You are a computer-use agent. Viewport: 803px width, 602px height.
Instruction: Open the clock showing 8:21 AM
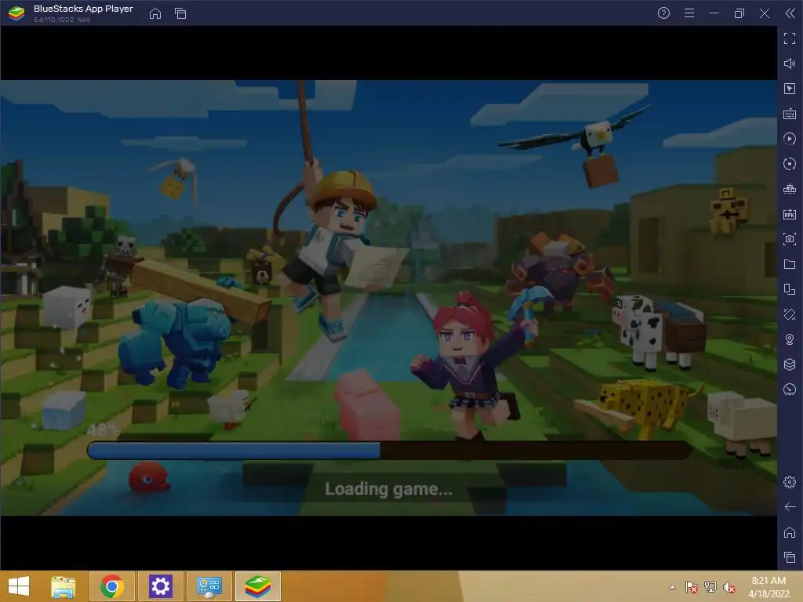click(768, 587)
